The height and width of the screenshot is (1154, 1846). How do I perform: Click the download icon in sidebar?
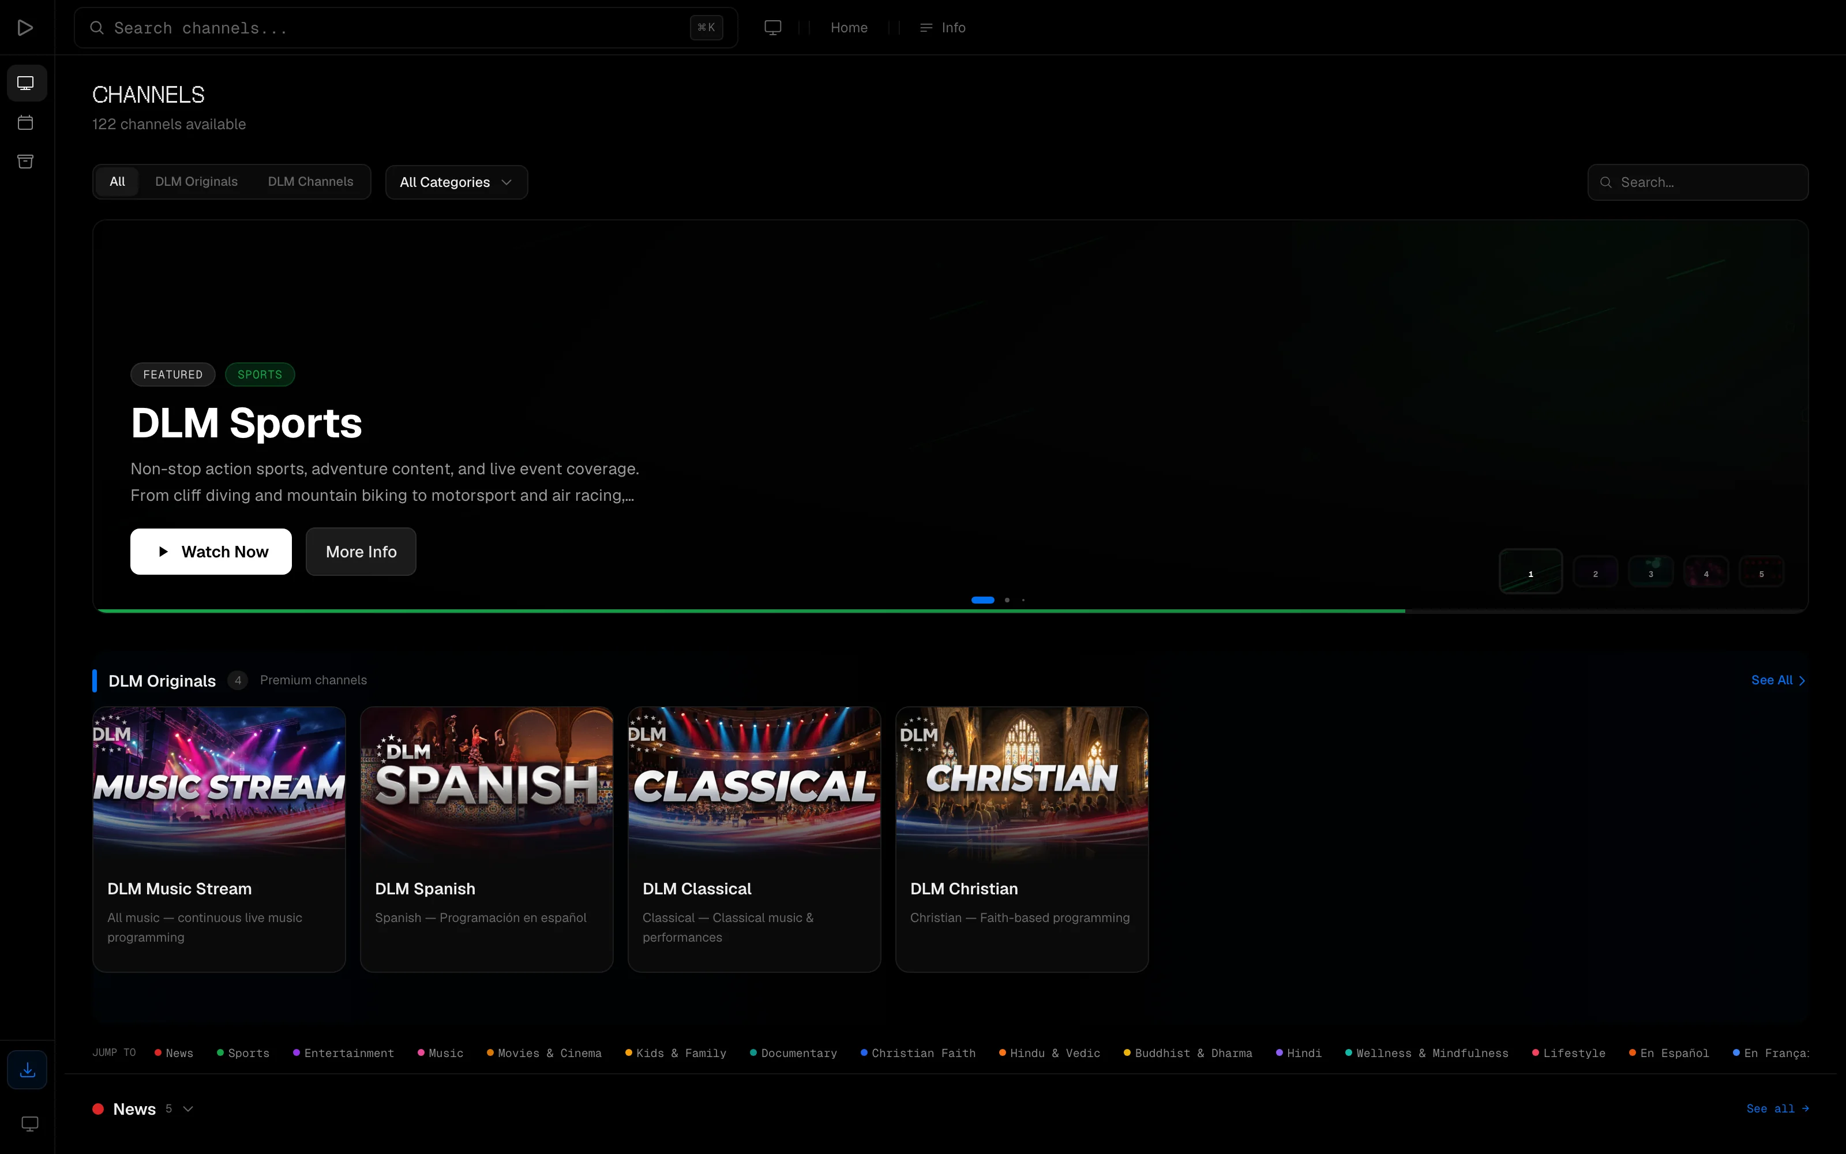[x=28, y=1070]
